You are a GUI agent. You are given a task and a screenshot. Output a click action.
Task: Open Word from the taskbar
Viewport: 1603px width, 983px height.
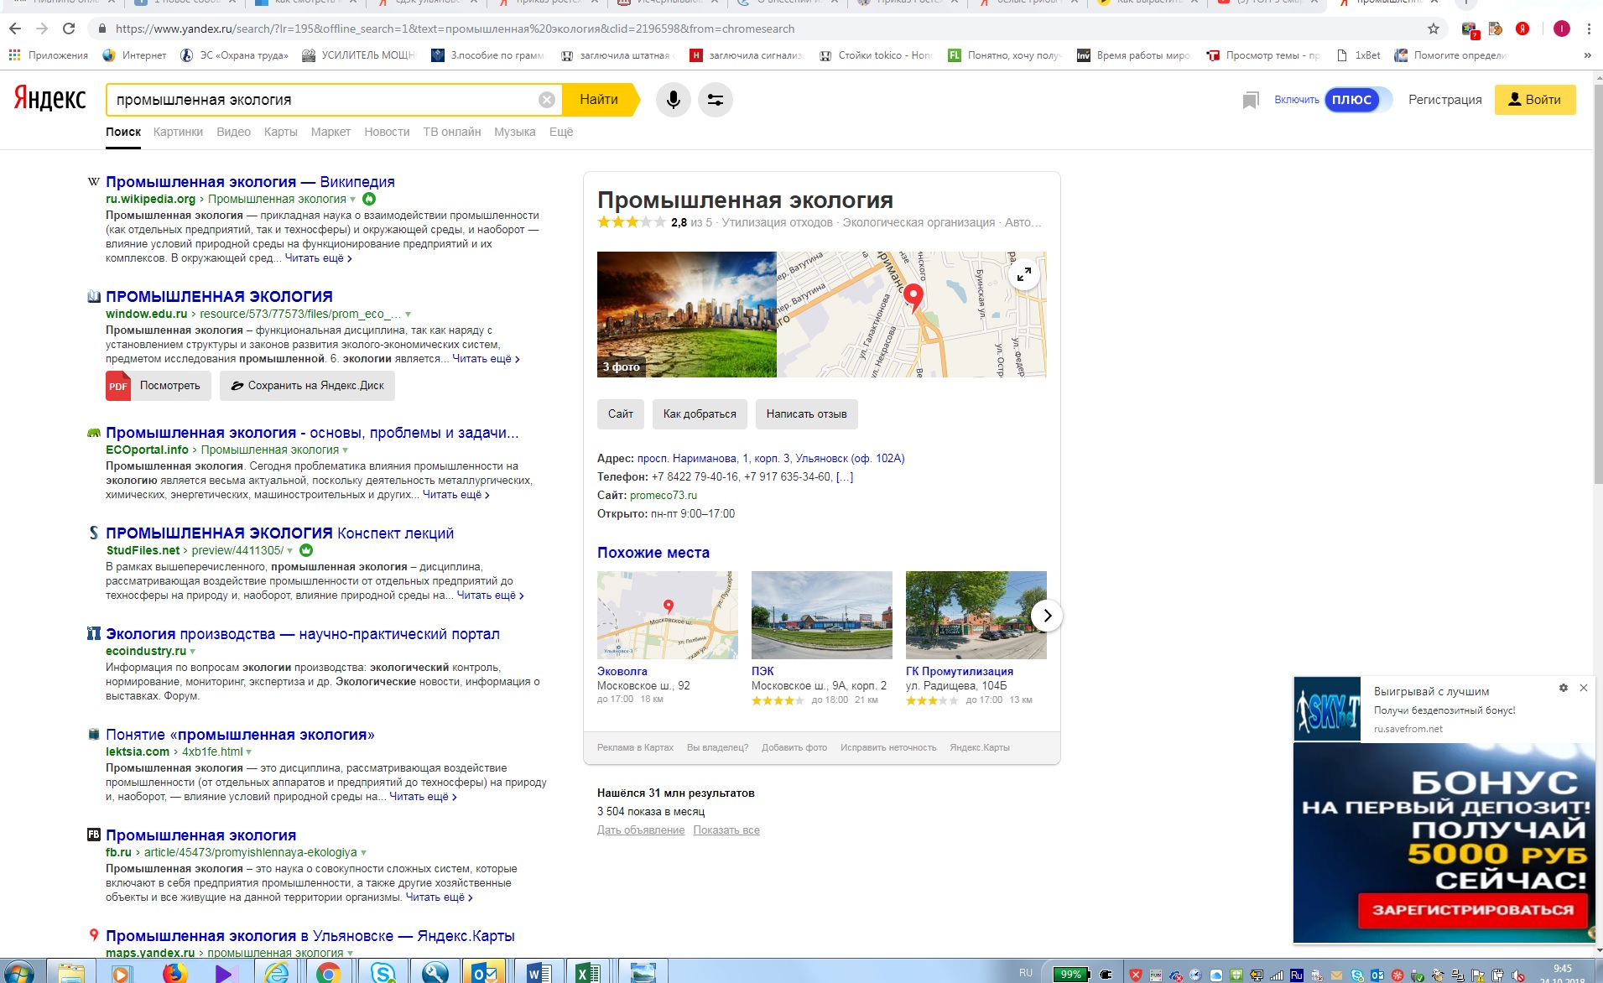tap(538, 972)
